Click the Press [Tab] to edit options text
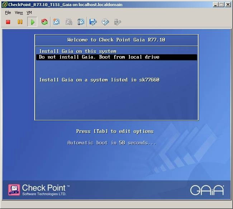This screenshot has height=209, width=233. [115, 131]
